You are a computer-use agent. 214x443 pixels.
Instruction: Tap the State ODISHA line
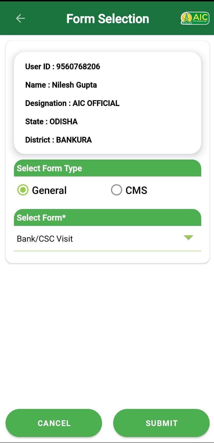(x=51, y=122)
